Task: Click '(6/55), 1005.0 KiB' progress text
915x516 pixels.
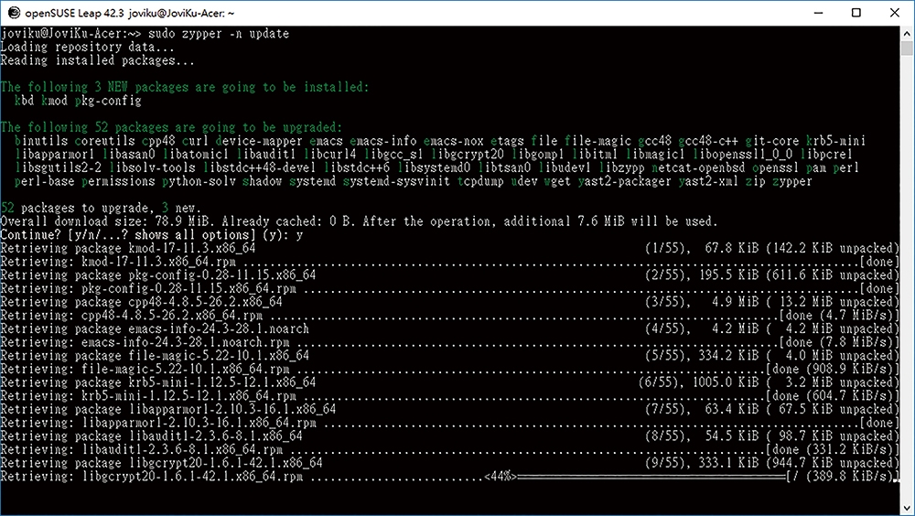Action: [698, 382]
